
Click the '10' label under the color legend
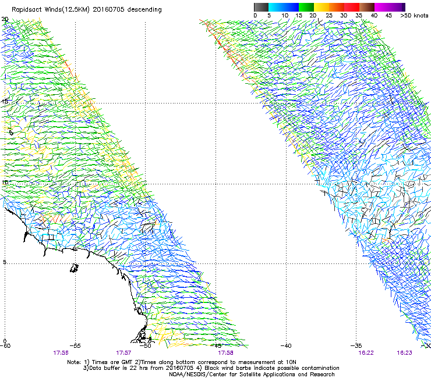[285, 16]
